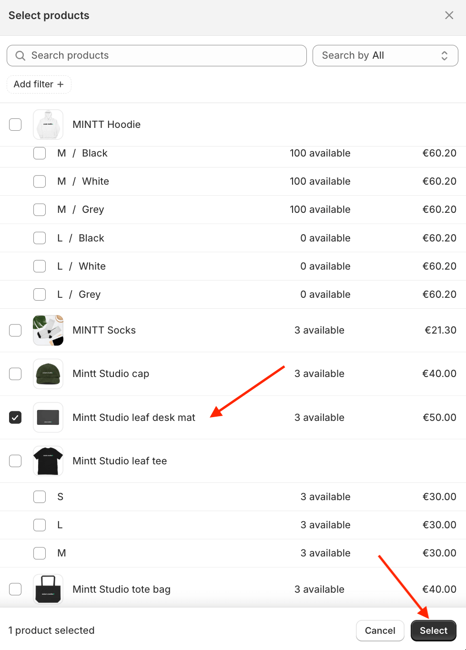Click the search magnifier icon

[20, 55]
